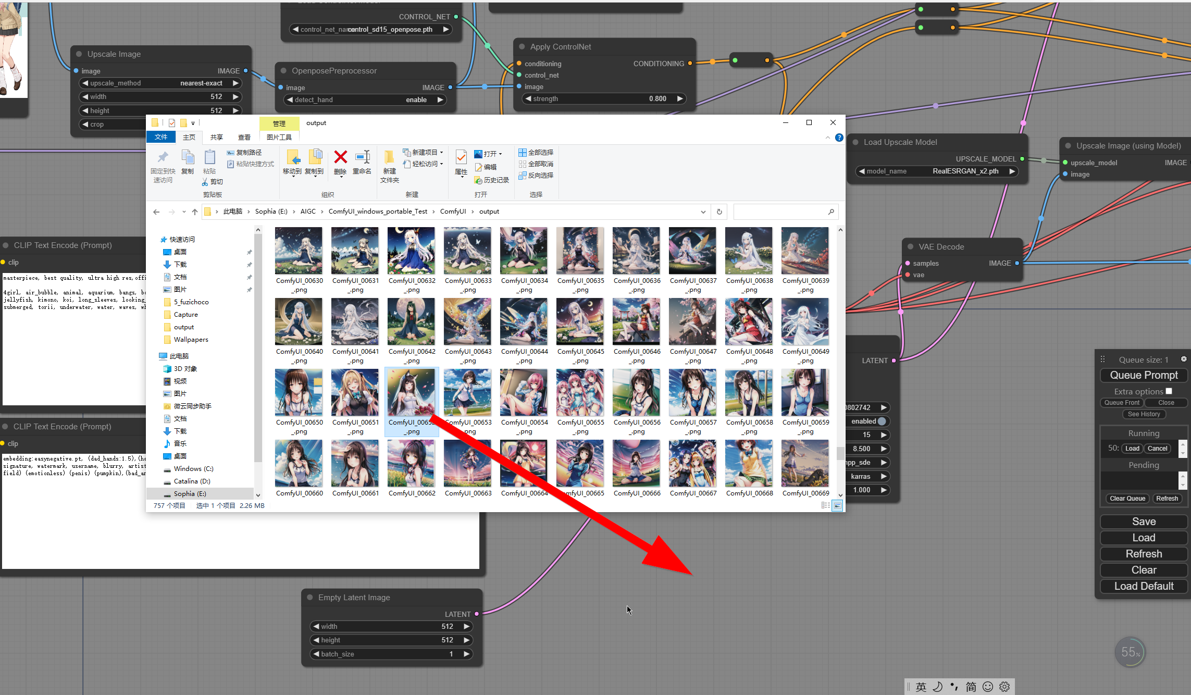
Task: Click the Delete icon in the Explorer ribbon
Action: [340, 157]
